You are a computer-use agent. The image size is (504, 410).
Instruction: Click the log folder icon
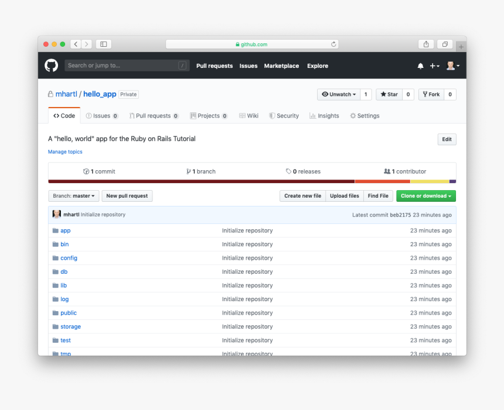[56, 299]
